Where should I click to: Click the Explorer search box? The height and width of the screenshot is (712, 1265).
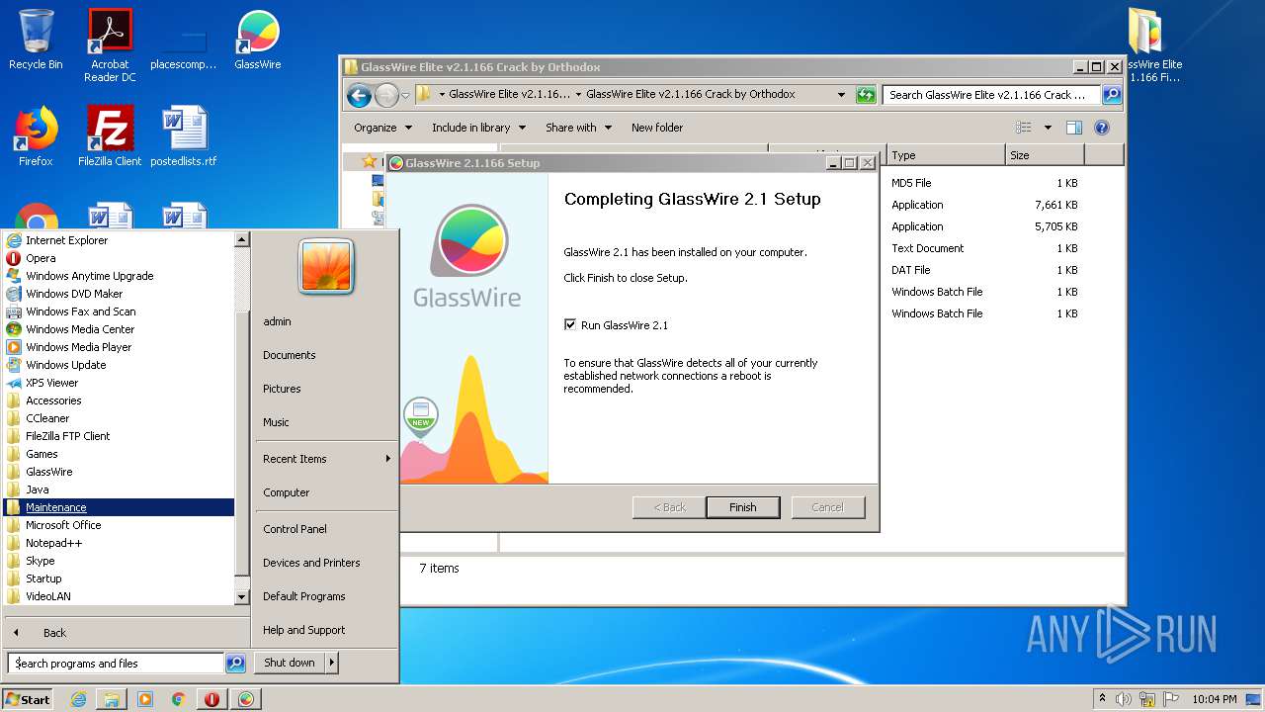tap(991, 95)
